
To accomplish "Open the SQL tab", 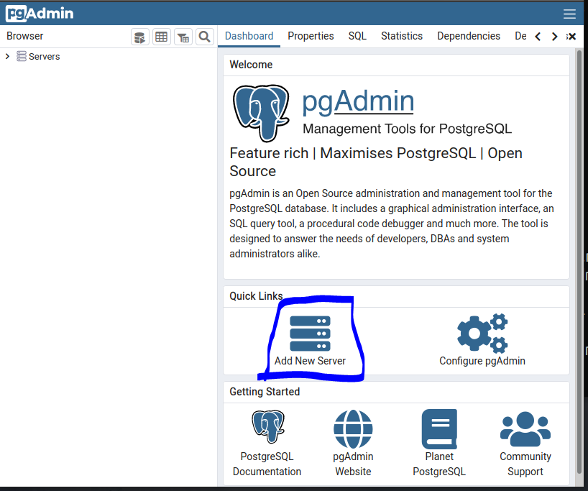I will point(357,36).
